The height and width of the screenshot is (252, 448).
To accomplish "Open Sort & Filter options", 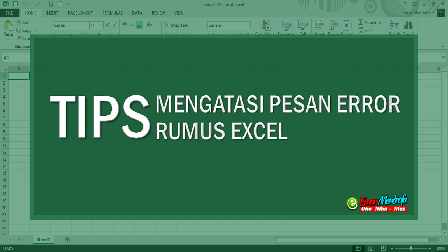I will tap(394, 25).
